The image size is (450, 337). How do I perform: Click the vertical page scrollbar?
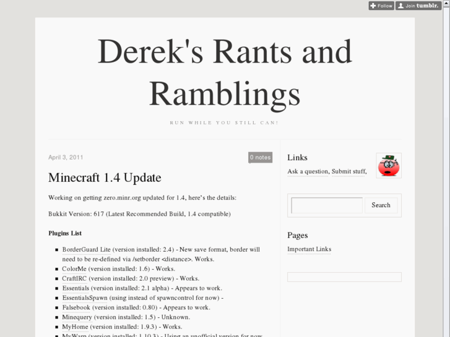tap(446, 172)
